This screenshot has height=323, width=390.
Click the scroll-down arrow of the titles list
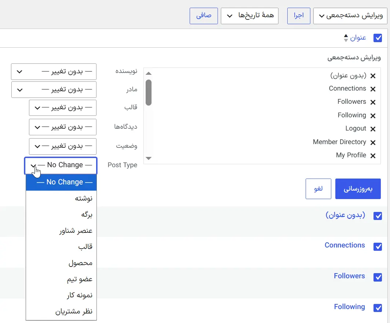click(149, 158)
